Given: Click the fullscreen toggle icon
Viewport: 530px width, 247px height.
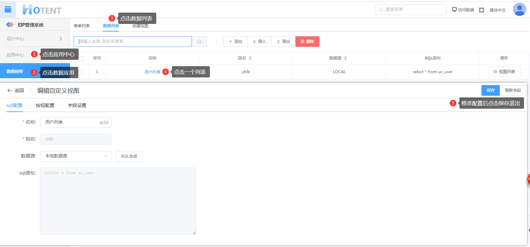Looking at the screenshot, I should [481, 10].
